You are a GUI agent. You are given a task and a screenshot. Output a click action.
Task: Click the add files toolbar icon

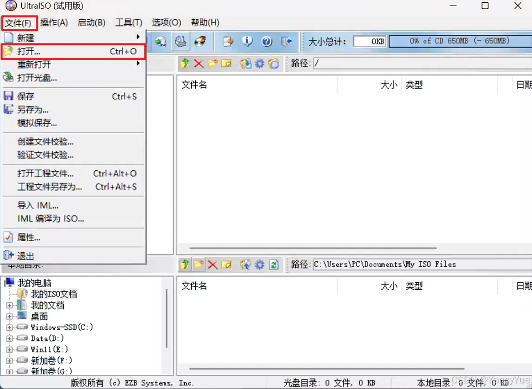coord(228,42)
